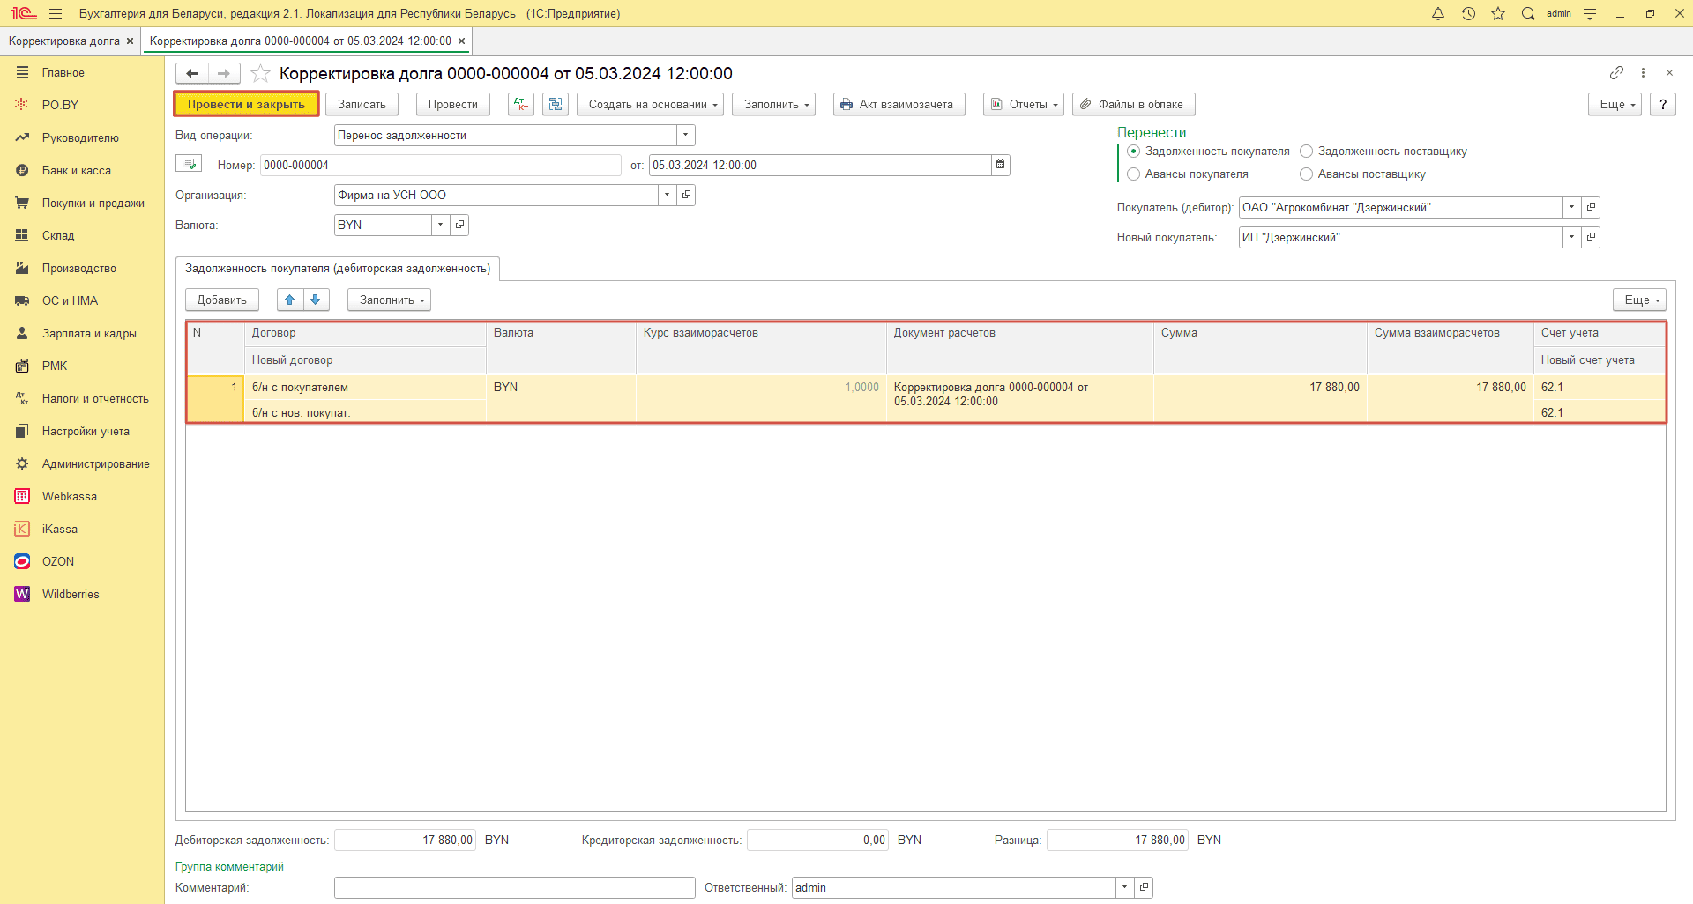Open OZON section in the sidebar
The width and height of the screenshot is (1693, 904).
pyautogui.click(x=58, y=561)
